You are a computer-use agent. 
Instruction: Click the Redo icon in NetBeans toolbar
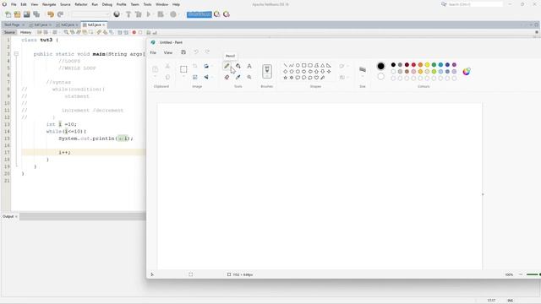[60, 14]
